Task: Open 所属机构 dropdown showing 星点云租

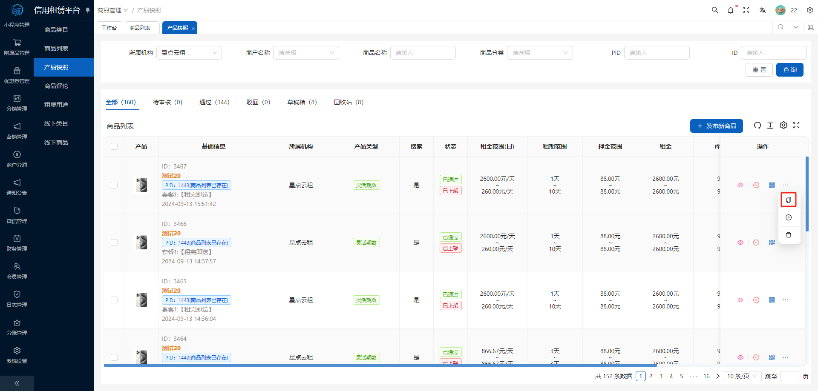Action: [189, 53]
